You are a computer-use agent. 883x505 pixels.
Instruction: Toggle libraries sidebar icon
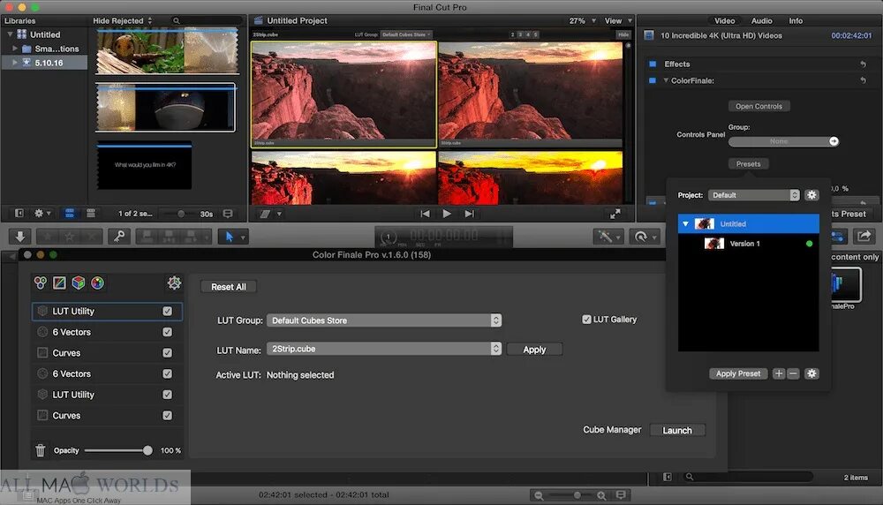19,214
